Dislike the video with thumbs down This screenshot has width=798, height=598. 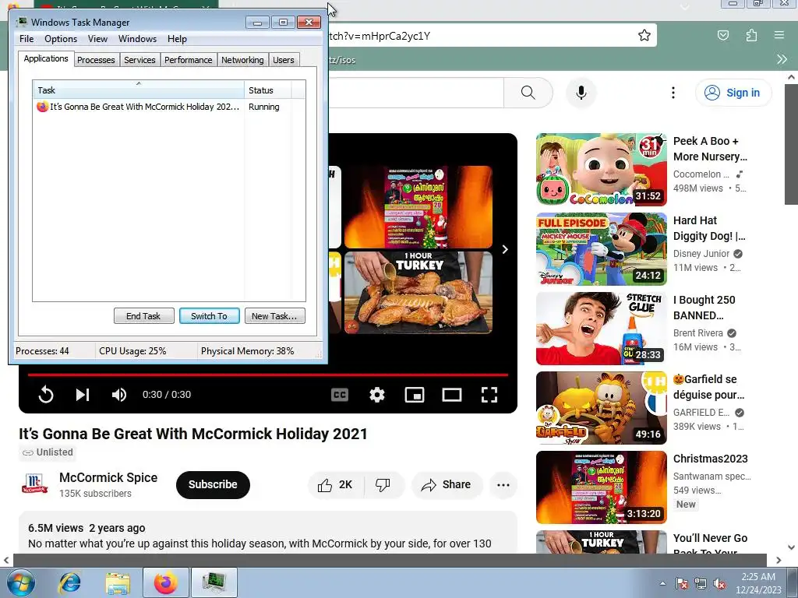coord(384,484)
